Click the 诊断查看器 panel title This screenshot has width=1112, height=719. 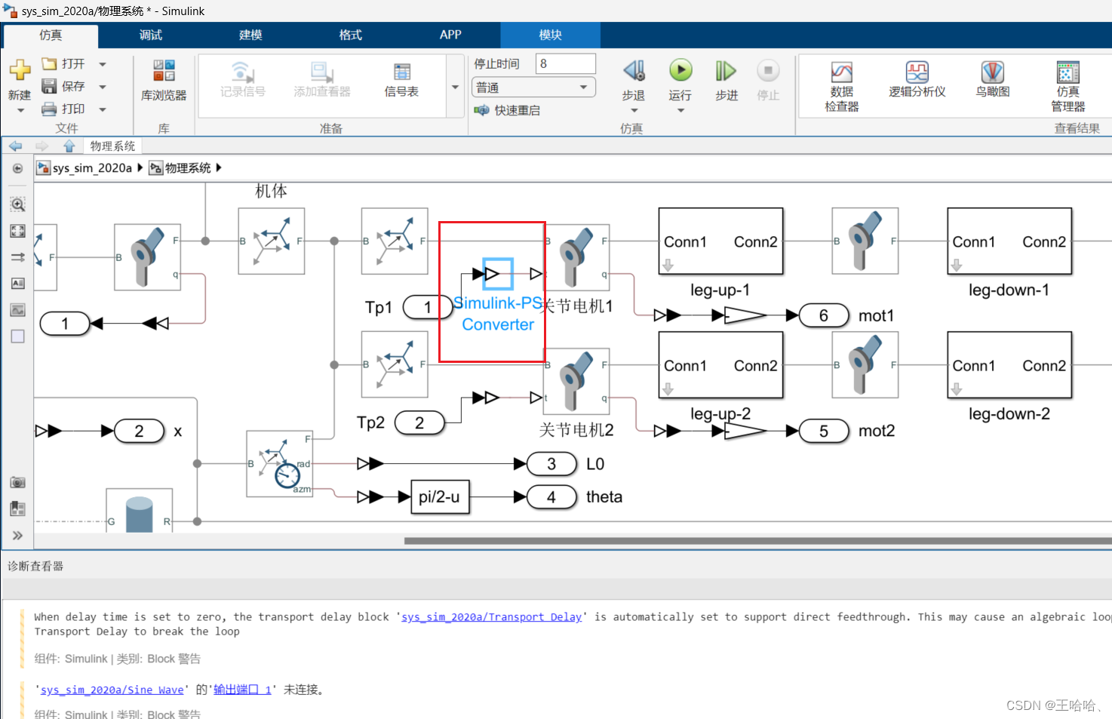[35, 566]
